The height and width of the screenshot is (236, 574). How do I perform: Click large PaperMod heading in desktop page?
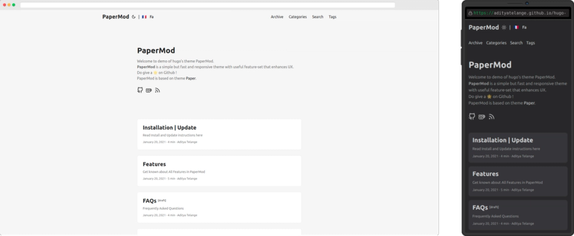(156, 51)
